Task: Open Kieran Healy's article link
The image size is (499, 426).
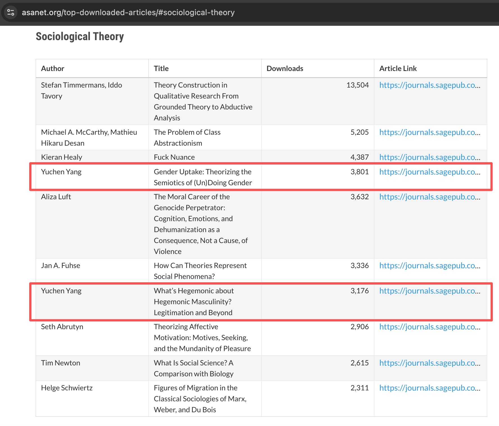Action: point(430,157)
